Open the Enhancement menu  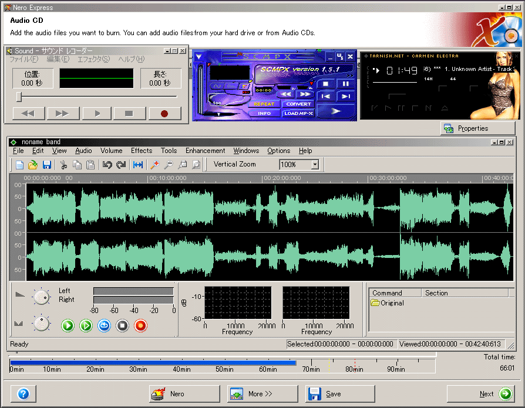point(205,151)
